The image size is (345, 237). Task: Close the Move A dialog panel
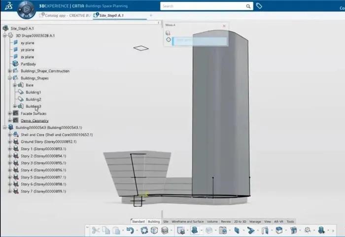click(224, 26)
